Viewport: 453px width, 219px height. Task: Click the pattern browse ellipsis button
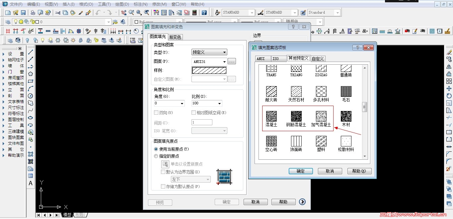coord(232,61)
